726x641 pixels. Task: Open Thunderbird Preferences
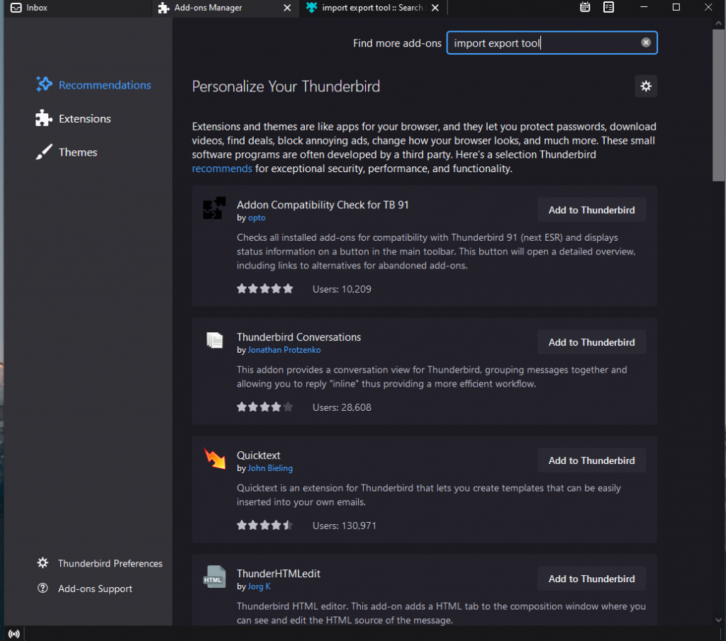pos(100,563)
